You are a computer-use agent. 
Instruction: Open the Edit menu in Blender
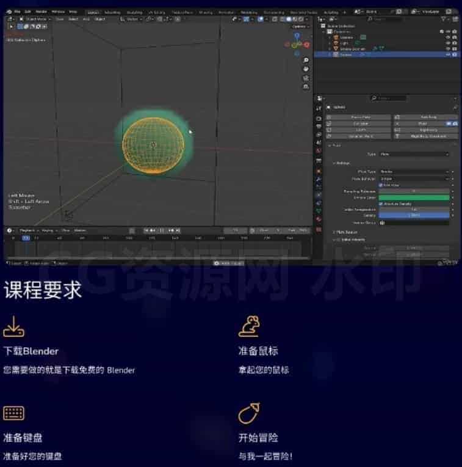[27, 12]
